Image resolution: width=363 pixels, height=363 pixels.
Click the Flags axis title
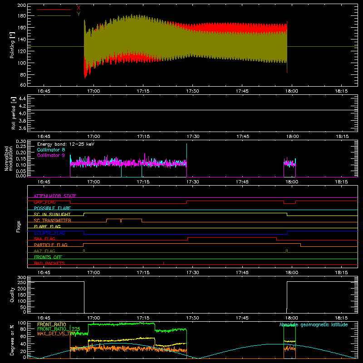[x=19, y=226]
